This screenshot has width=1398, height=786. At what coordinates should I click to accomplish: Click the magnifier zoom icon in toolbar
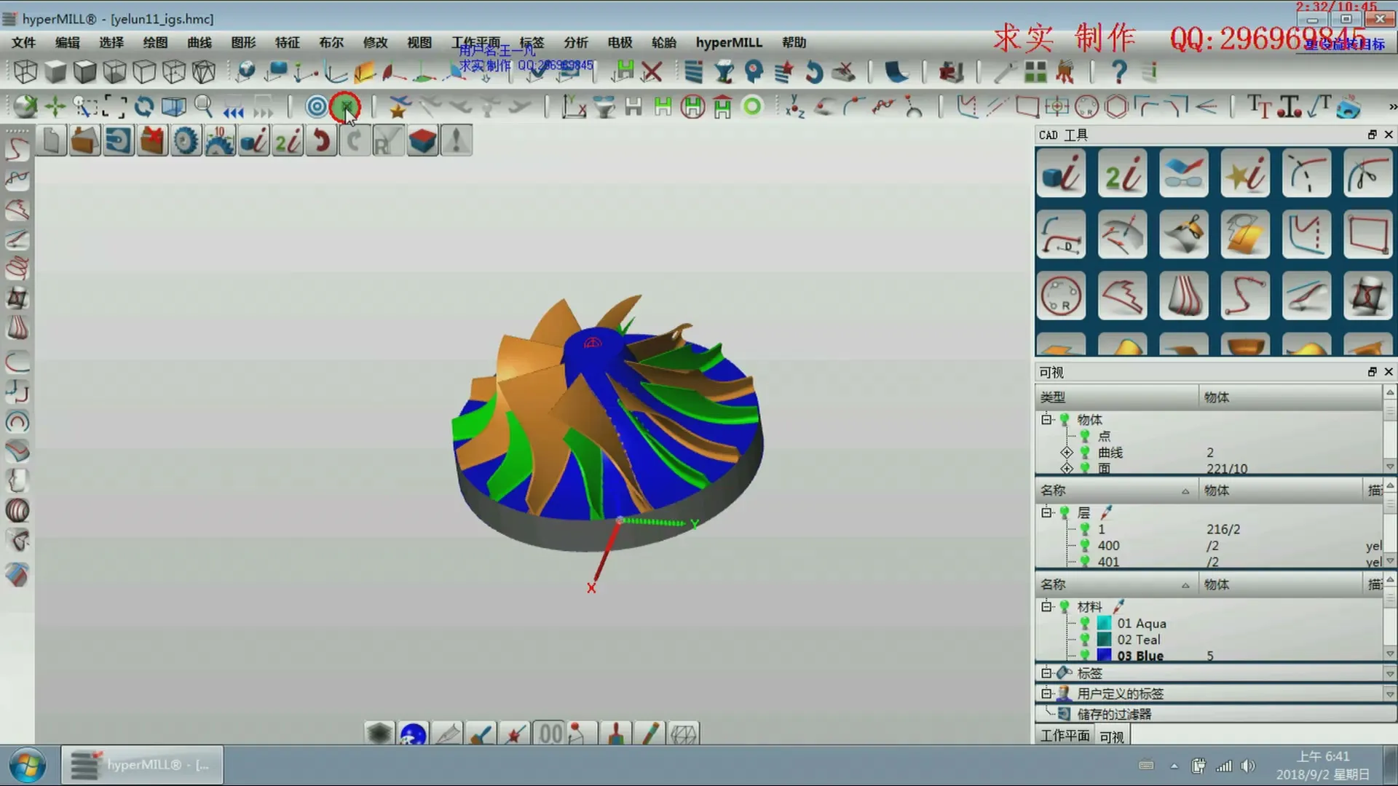coord(204,107)
